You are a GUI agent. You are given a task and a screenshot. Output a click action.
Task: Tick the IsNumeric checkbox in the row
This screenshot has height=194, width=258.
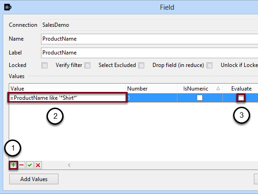(x=200, y=97)
